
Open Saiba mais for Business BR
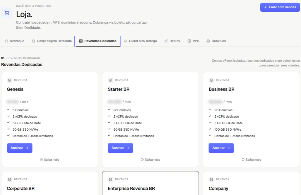pyautogui.click(x=252, y=160)
